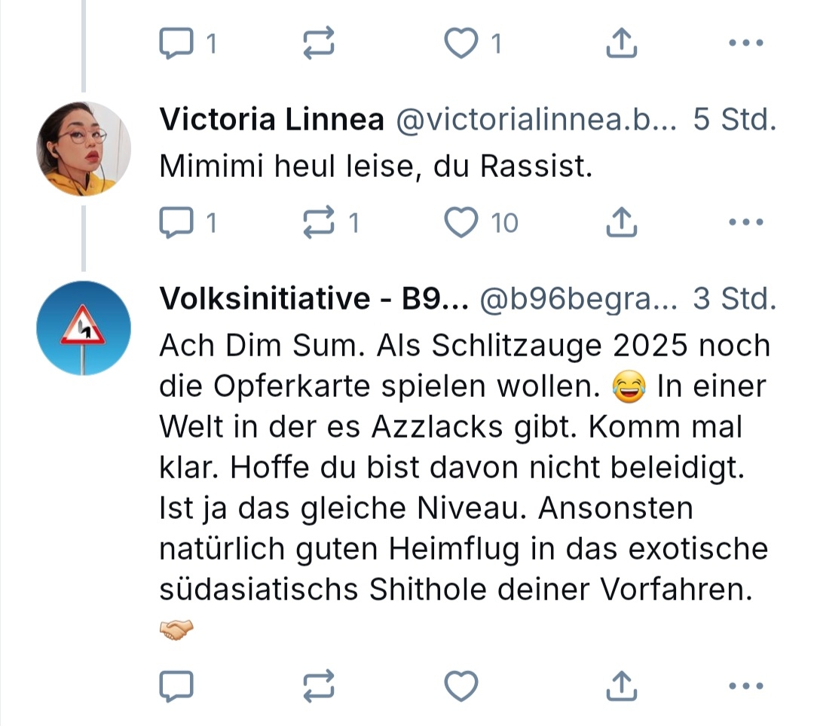Click share icon on the partially visible top post
The width and height of the screenshot is (814, 726).
point(622,45)
